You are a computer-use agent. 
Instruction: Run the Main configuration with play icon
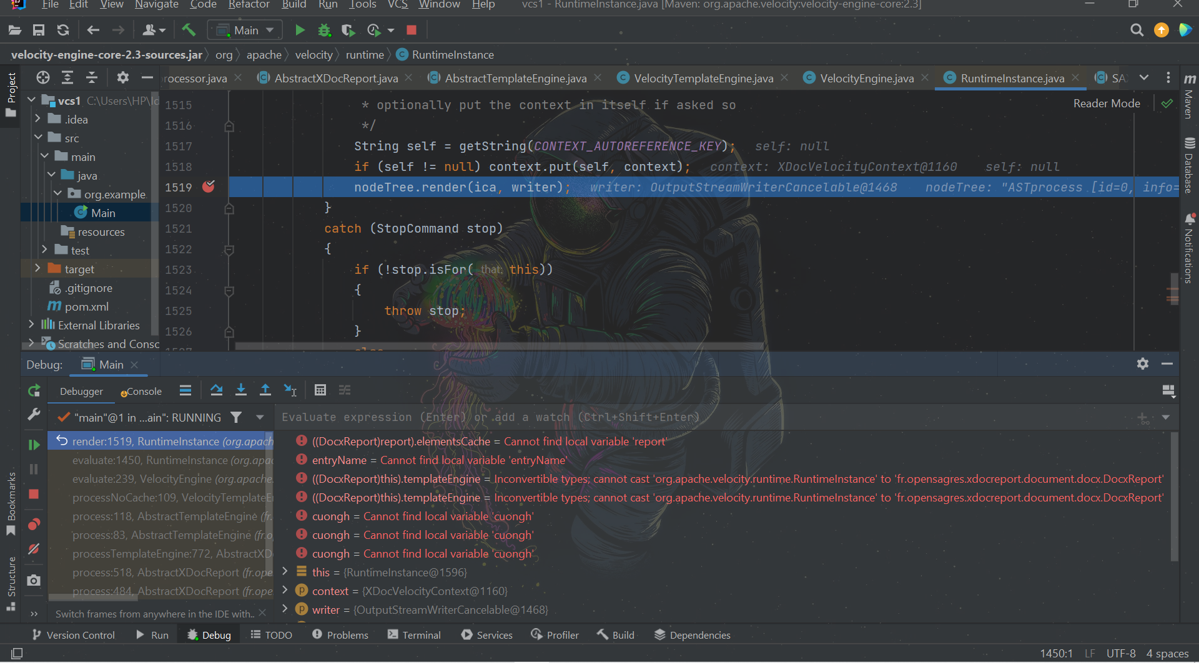tap(300, 30)
